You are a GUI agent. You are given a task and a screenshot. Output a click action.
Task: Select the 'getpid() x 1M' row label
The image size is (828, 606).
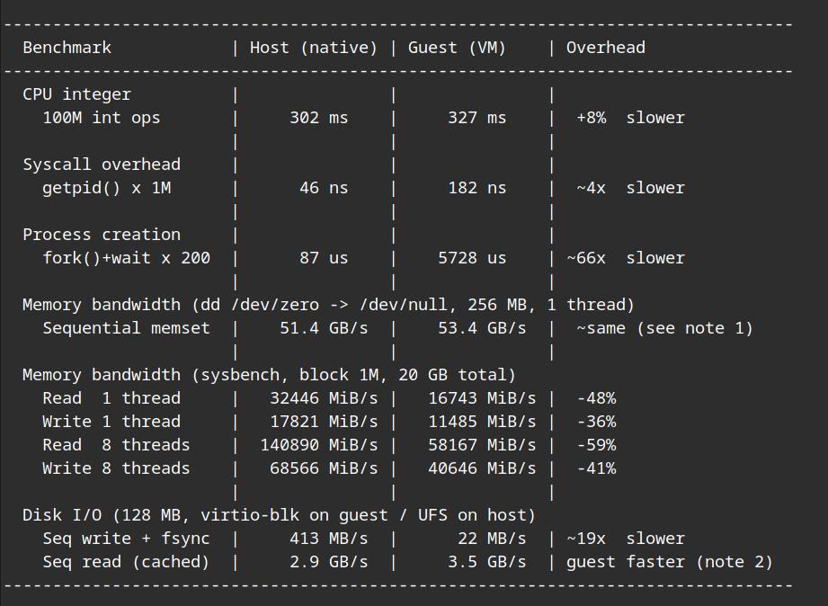[107, 188]
